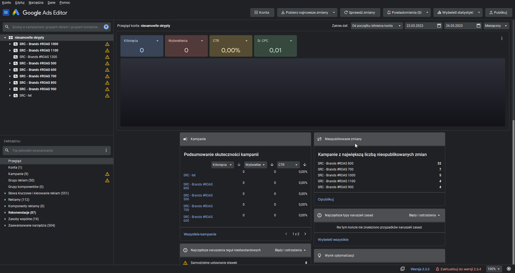Open the CTR column selector in summary table

pyautogui.click(x=288, y=165)
